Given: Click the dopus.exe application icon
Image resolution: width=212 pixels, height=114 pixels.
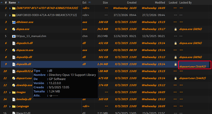Looking at the screenshot, I should 14,29.
